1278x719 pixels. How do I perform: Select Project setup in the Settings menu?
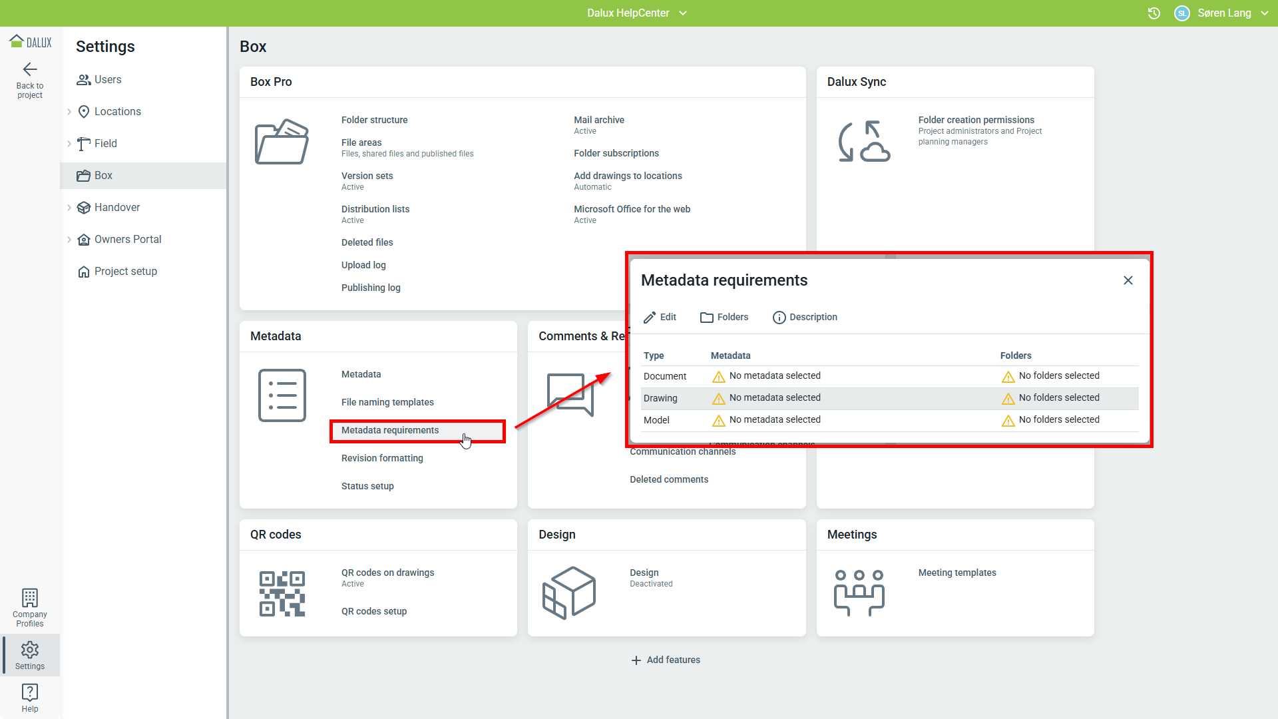click(x=125, y=272)
